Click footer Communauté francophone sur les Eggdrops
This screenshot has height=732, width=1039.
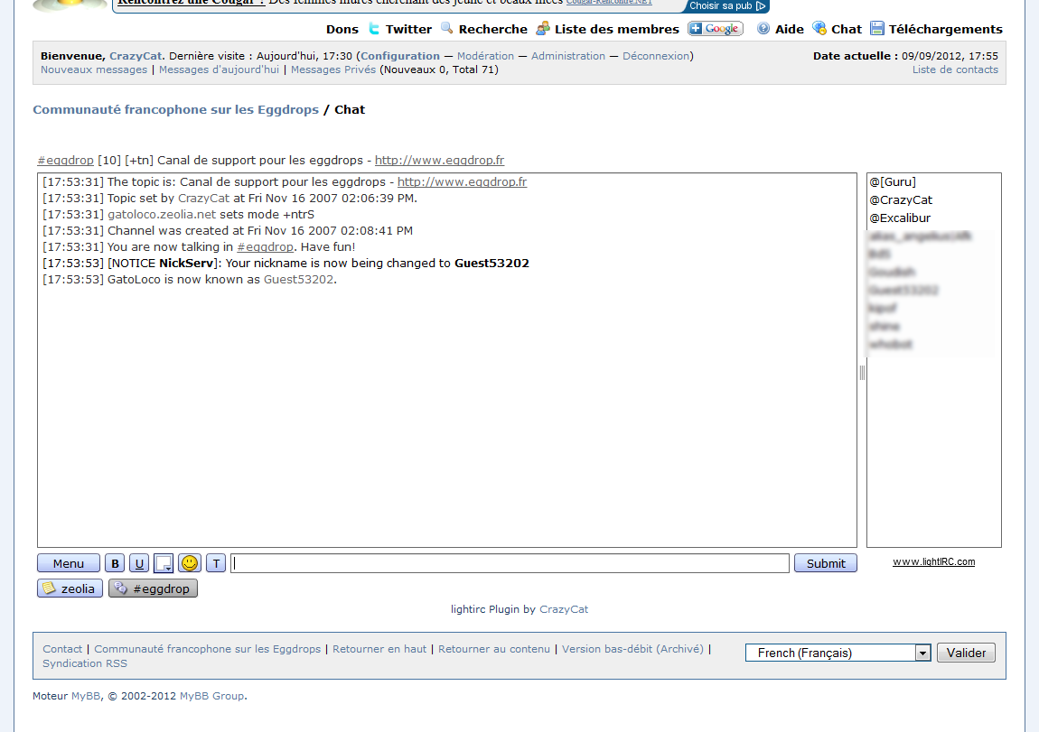coord(208,649)
